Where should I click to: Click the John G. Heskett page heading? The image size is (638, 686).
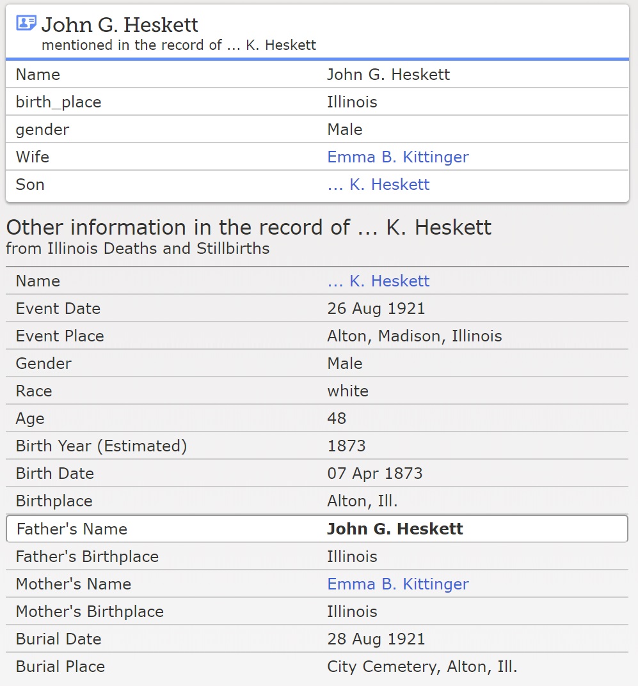pyautogui.click(x=120, y=25)
